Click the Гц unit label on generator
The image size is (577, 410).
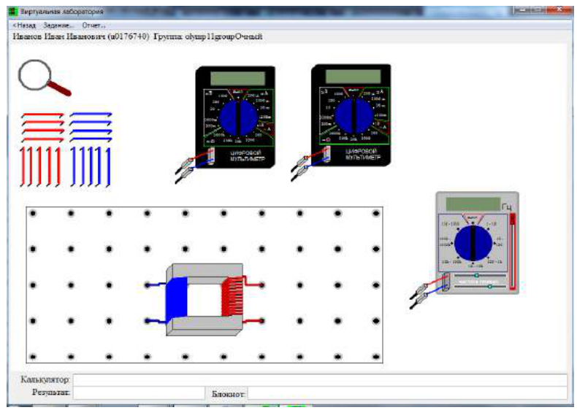point(507,207)
